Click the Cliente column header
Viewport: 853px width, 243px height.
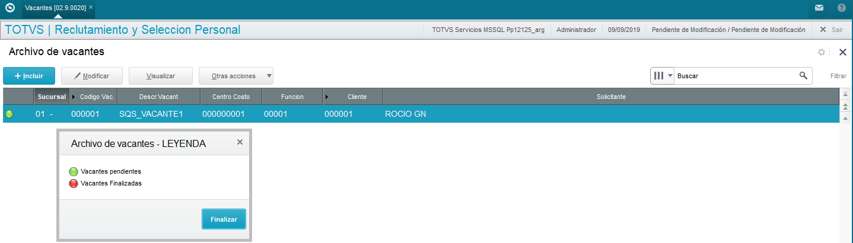pyautogui.click(x=353, y=97)
